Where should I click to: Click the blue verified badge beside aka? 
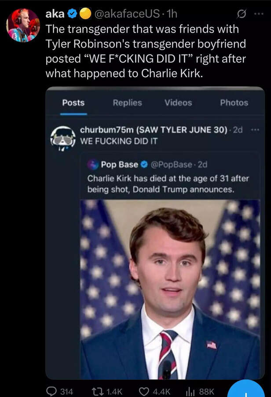click(73, 15)
